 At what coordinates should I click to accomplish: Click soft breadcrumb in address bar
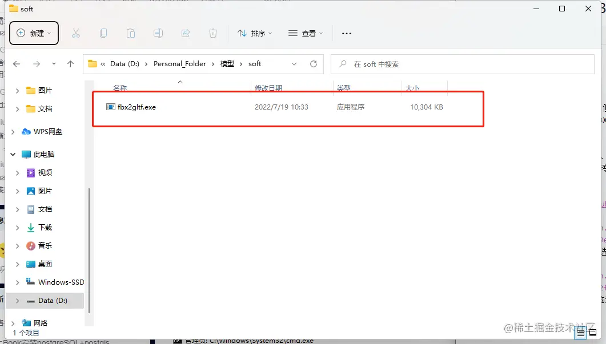[x=255, y=64]
